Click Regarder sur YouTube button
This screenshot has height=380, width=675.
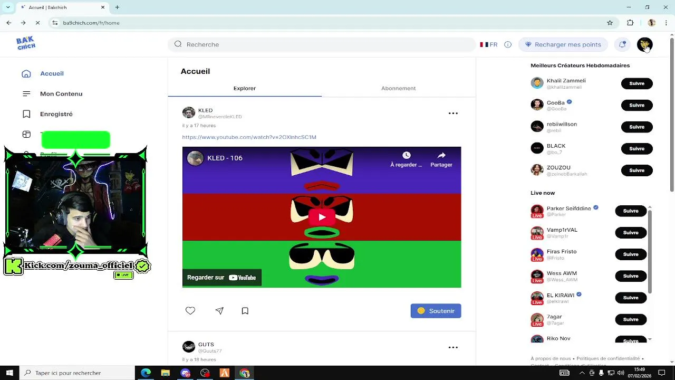click(x=222, y=278)
